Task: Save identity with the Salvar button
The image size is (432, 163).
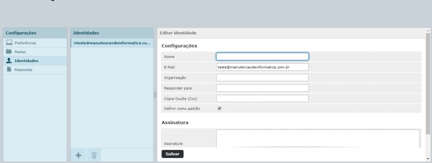Action: 173,154
